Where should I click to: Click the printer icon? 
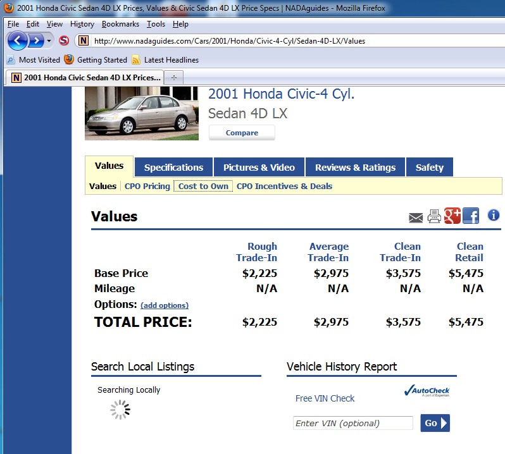434,216
